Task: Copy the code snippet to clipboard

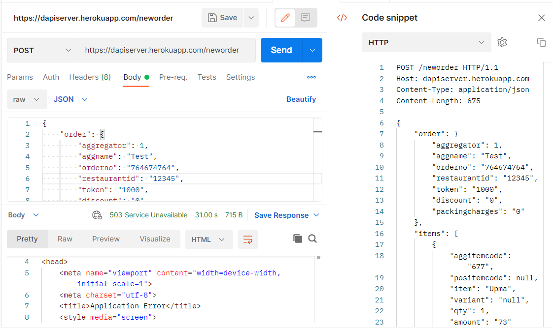Action: [x=541, y=42]
